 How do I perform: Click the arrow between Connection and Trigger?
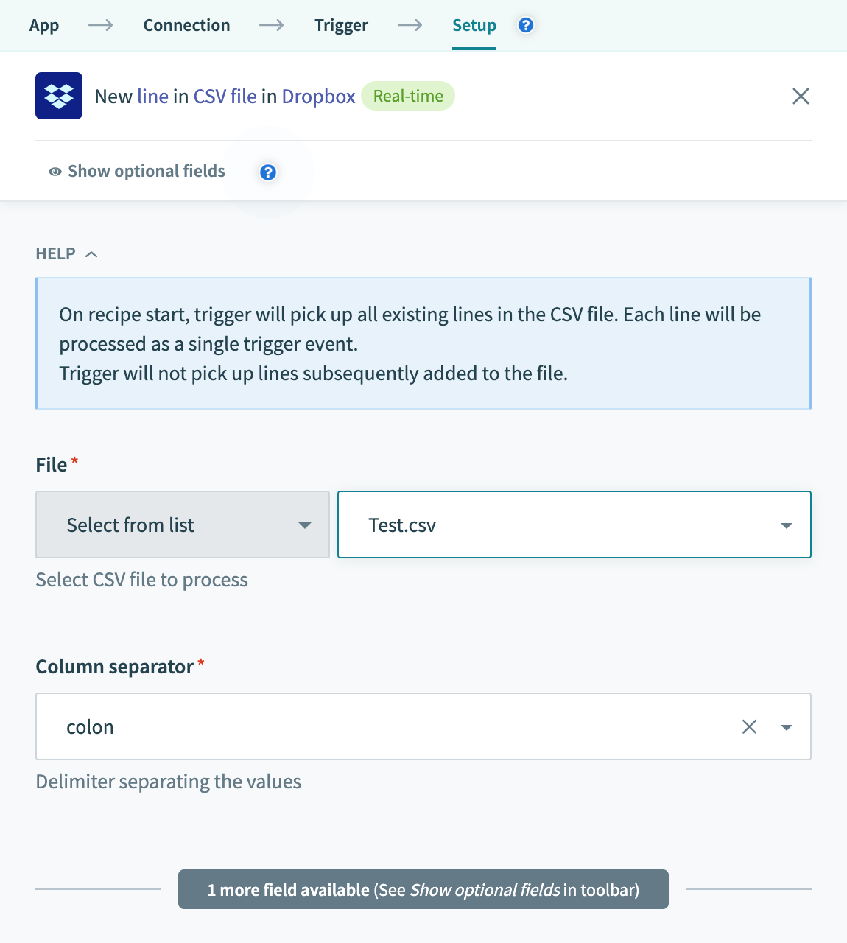click(272, 24)
